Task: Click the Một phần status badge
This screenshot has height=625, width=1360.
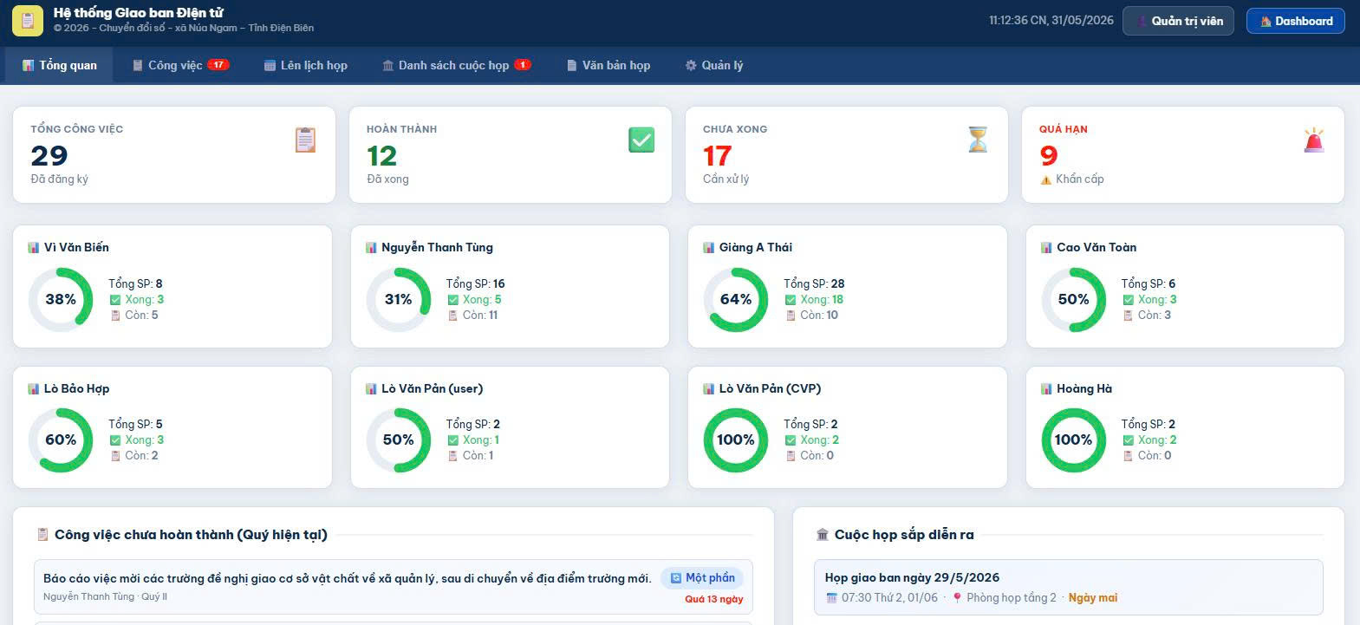Action: [702, 578]
